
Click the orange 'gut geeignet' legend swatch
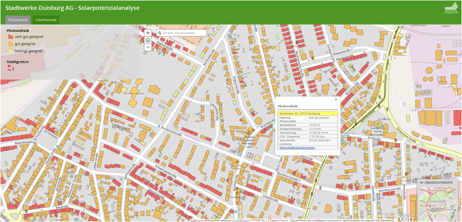(x=10, y=44)
